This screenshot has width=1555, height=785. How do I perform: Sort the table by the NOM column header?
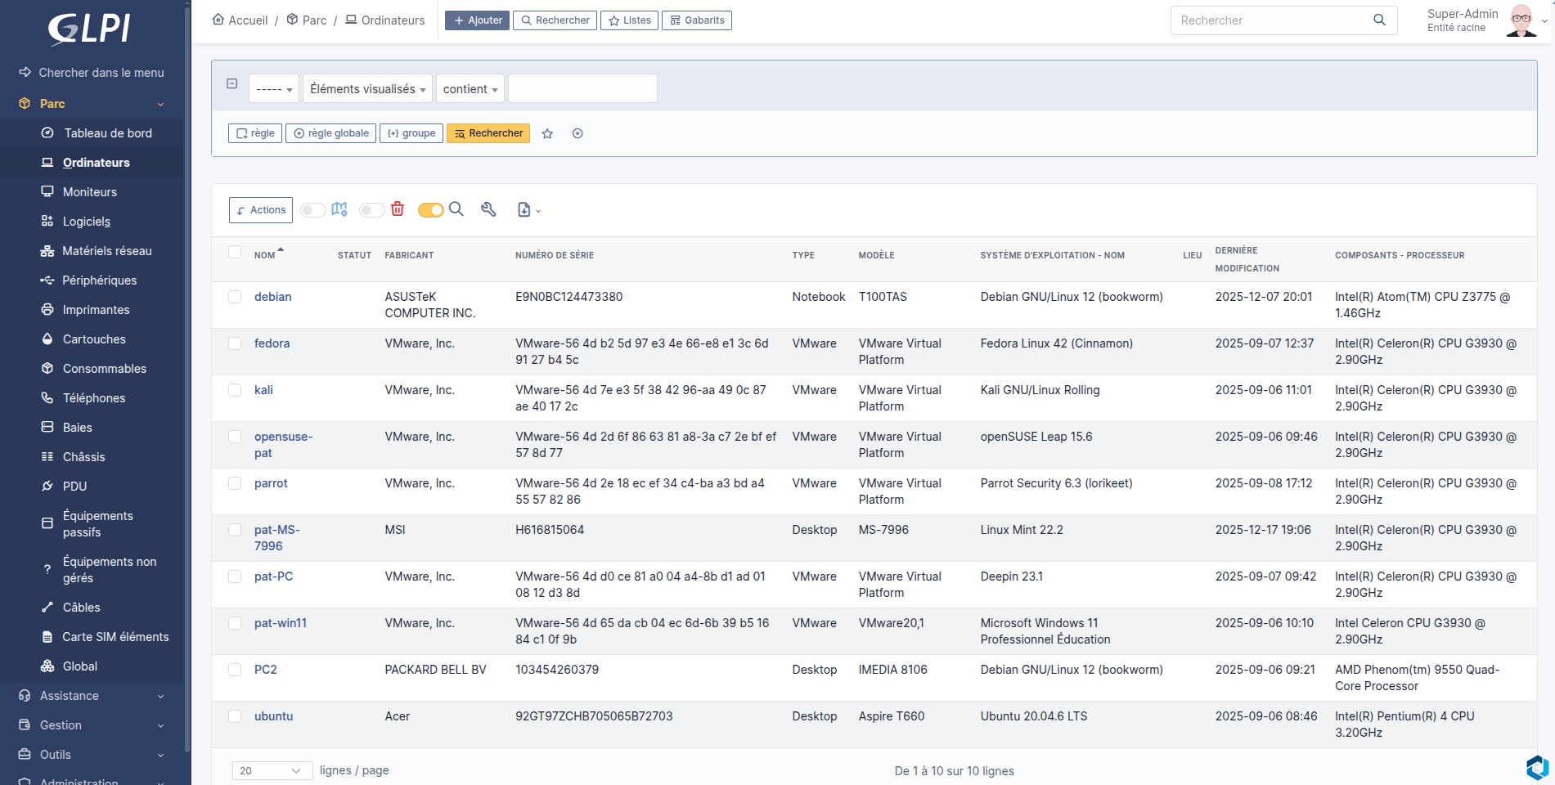click(x=264, y=255)
